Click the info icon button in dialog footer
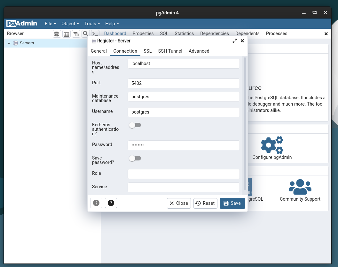Viewport: 338px width, 267px height. [x=96, y=203]
